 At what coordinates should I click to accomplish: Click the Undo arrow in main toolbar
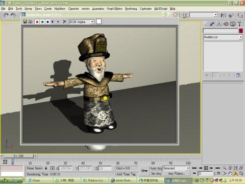[6, 15]
